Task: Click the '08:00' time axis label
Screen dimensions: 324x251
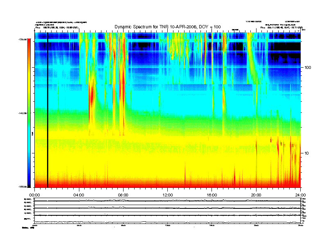Action: [x=123, y=195]
